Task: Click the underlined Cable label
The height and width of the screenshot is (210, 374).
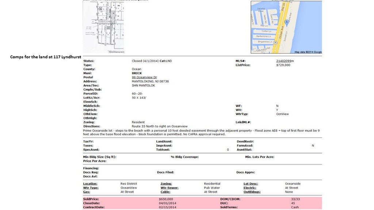Action: (165, 192)
